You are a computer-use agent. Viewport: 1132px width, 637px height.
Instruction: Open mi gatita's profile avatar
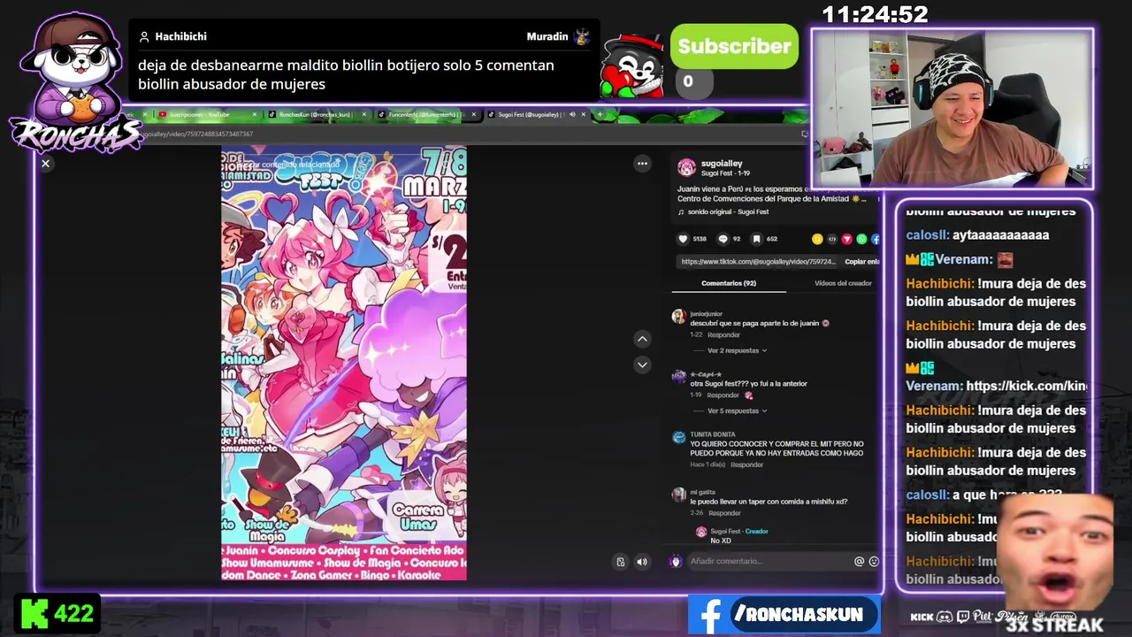[x=678, y=495]
